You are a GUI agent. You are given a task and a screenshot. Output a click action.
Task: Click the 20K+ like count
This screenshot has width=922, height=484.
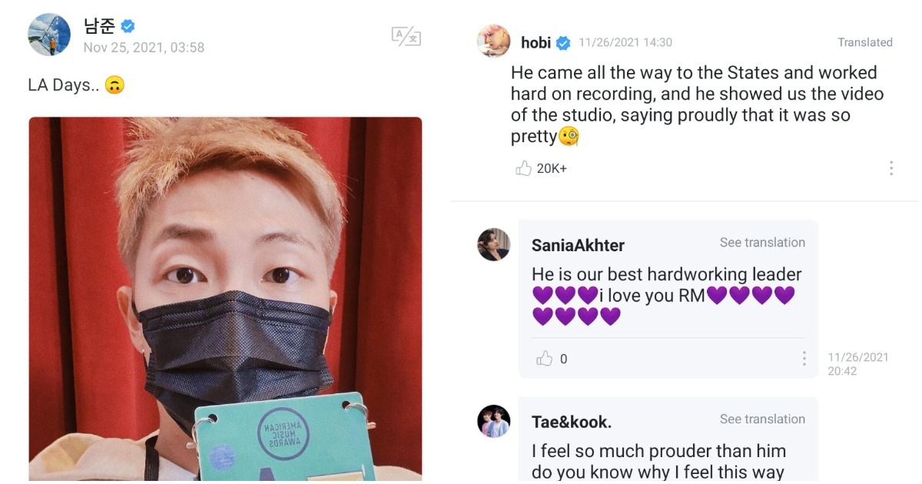(x=552, y=168)
